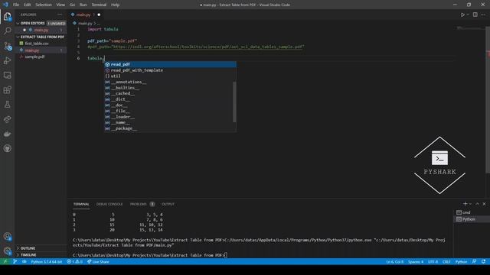Screen dimensions: 490x275
Task: Select main.py under Open Editors
Action: (41, 30)
